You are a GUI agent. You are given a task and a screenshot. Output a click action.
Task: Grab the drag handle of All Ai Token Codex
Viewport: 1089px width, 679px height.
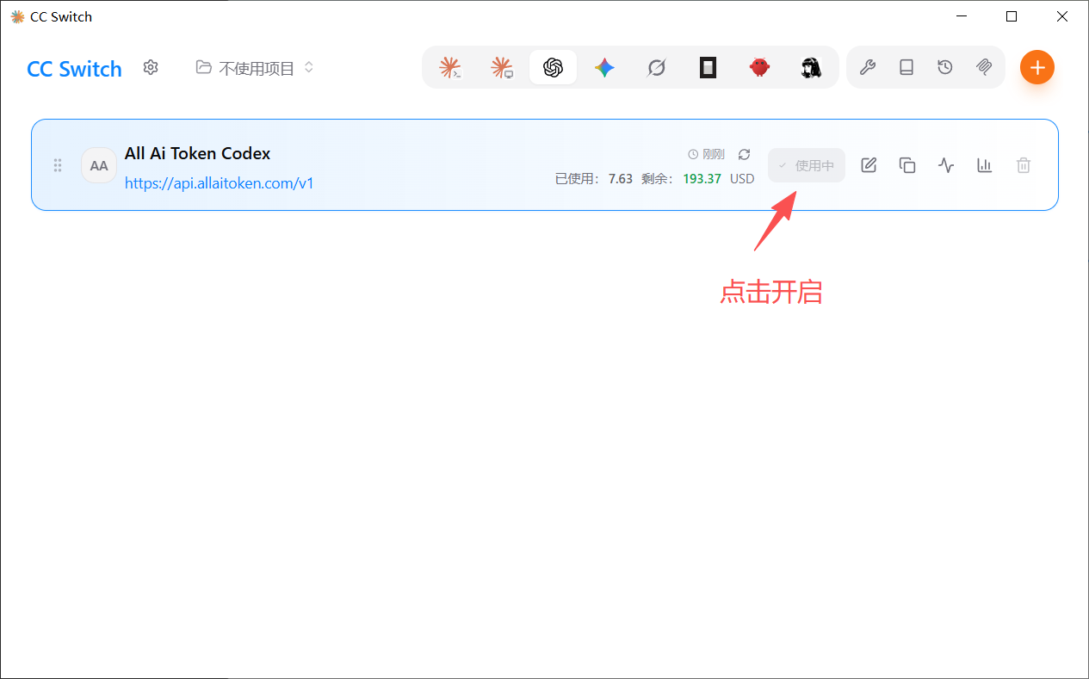(58, 165)
